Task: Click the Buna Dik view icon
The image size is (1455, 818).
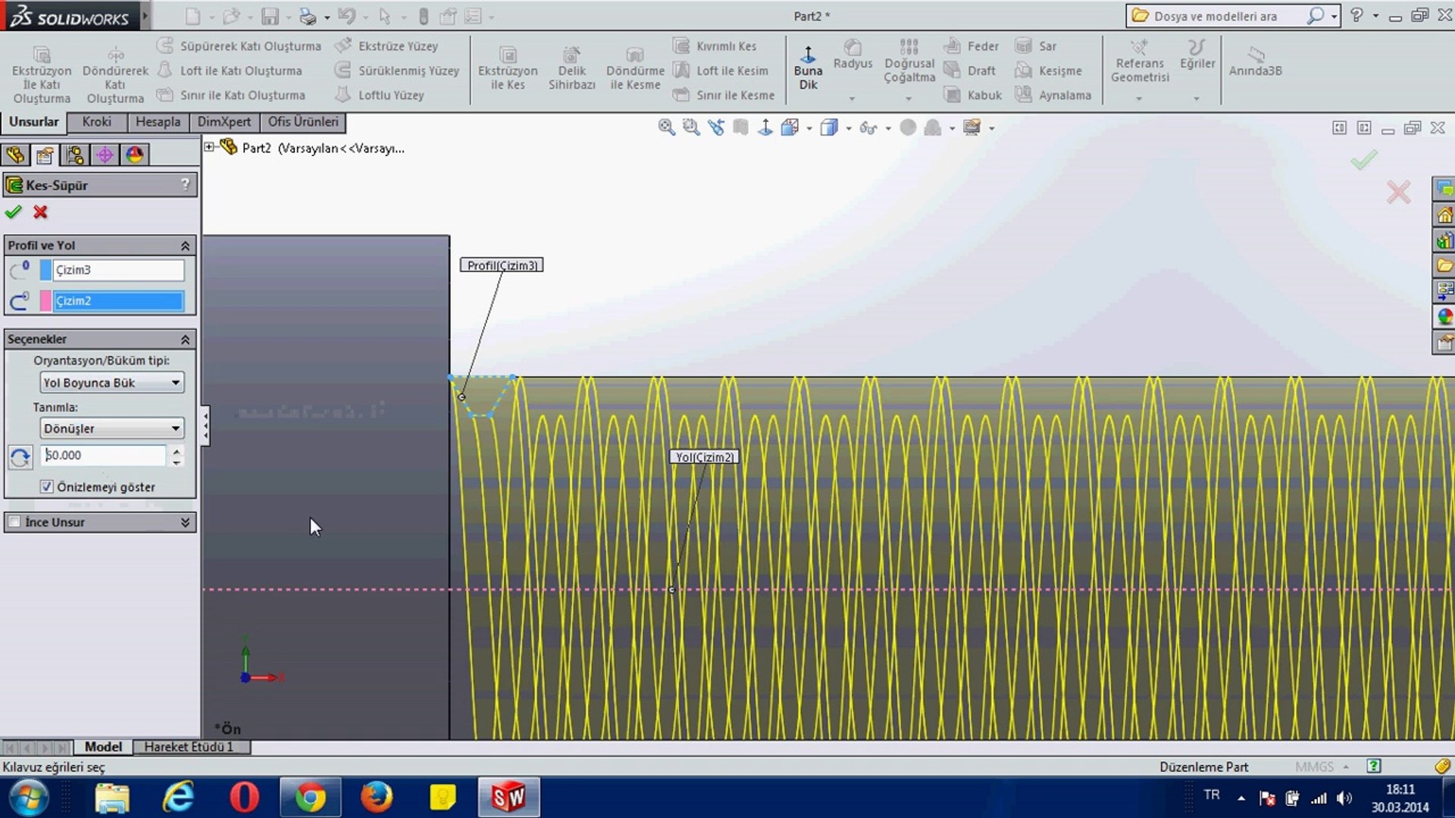Action: (x=808, y=67)
